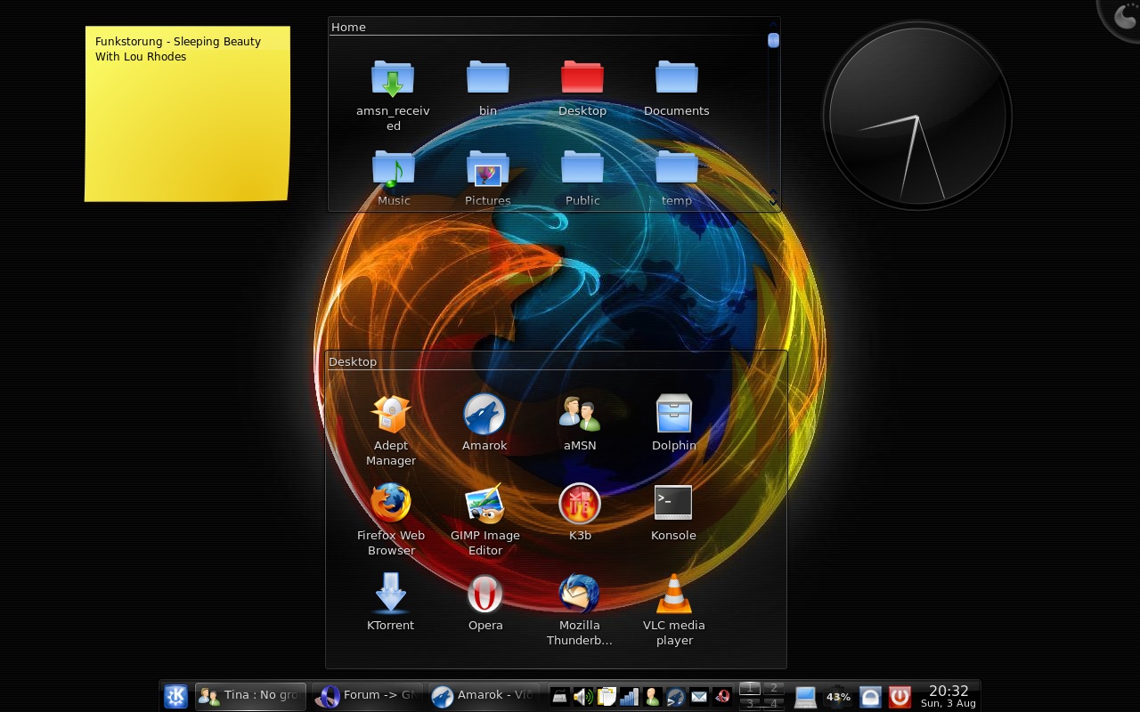Launch Amarok from Desktop panel
Screen dimensions: 1140x712
484,423
